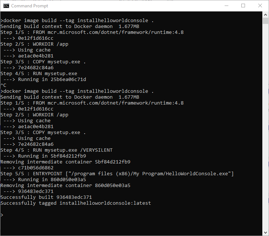Screen dimensions: 269x236
Task: Click the Step 5/5 ENTRYPOINT line
Action: (117, 174)
